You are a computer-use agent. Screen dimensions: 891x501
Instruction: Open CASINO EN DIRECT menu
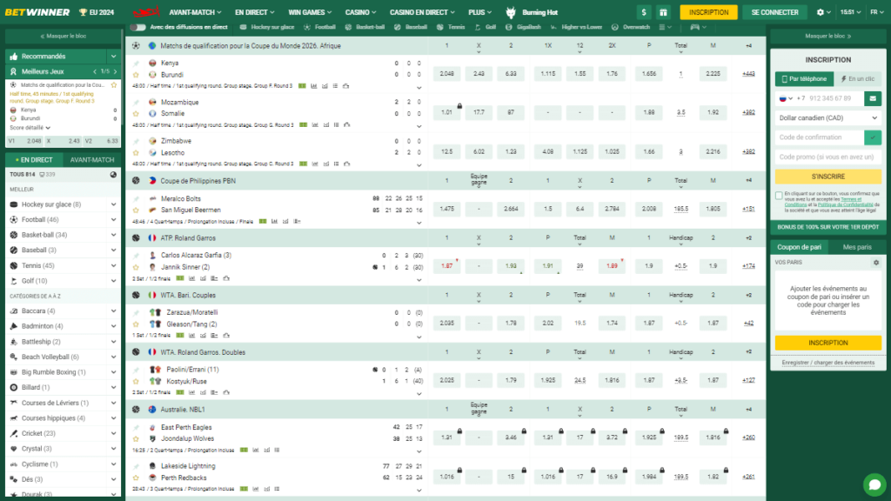pos(422,12)
